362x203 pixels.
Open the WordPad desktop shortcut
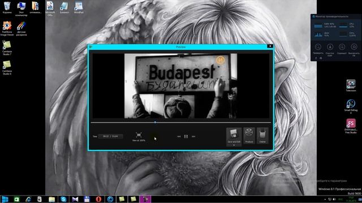[x=79, y=7]
